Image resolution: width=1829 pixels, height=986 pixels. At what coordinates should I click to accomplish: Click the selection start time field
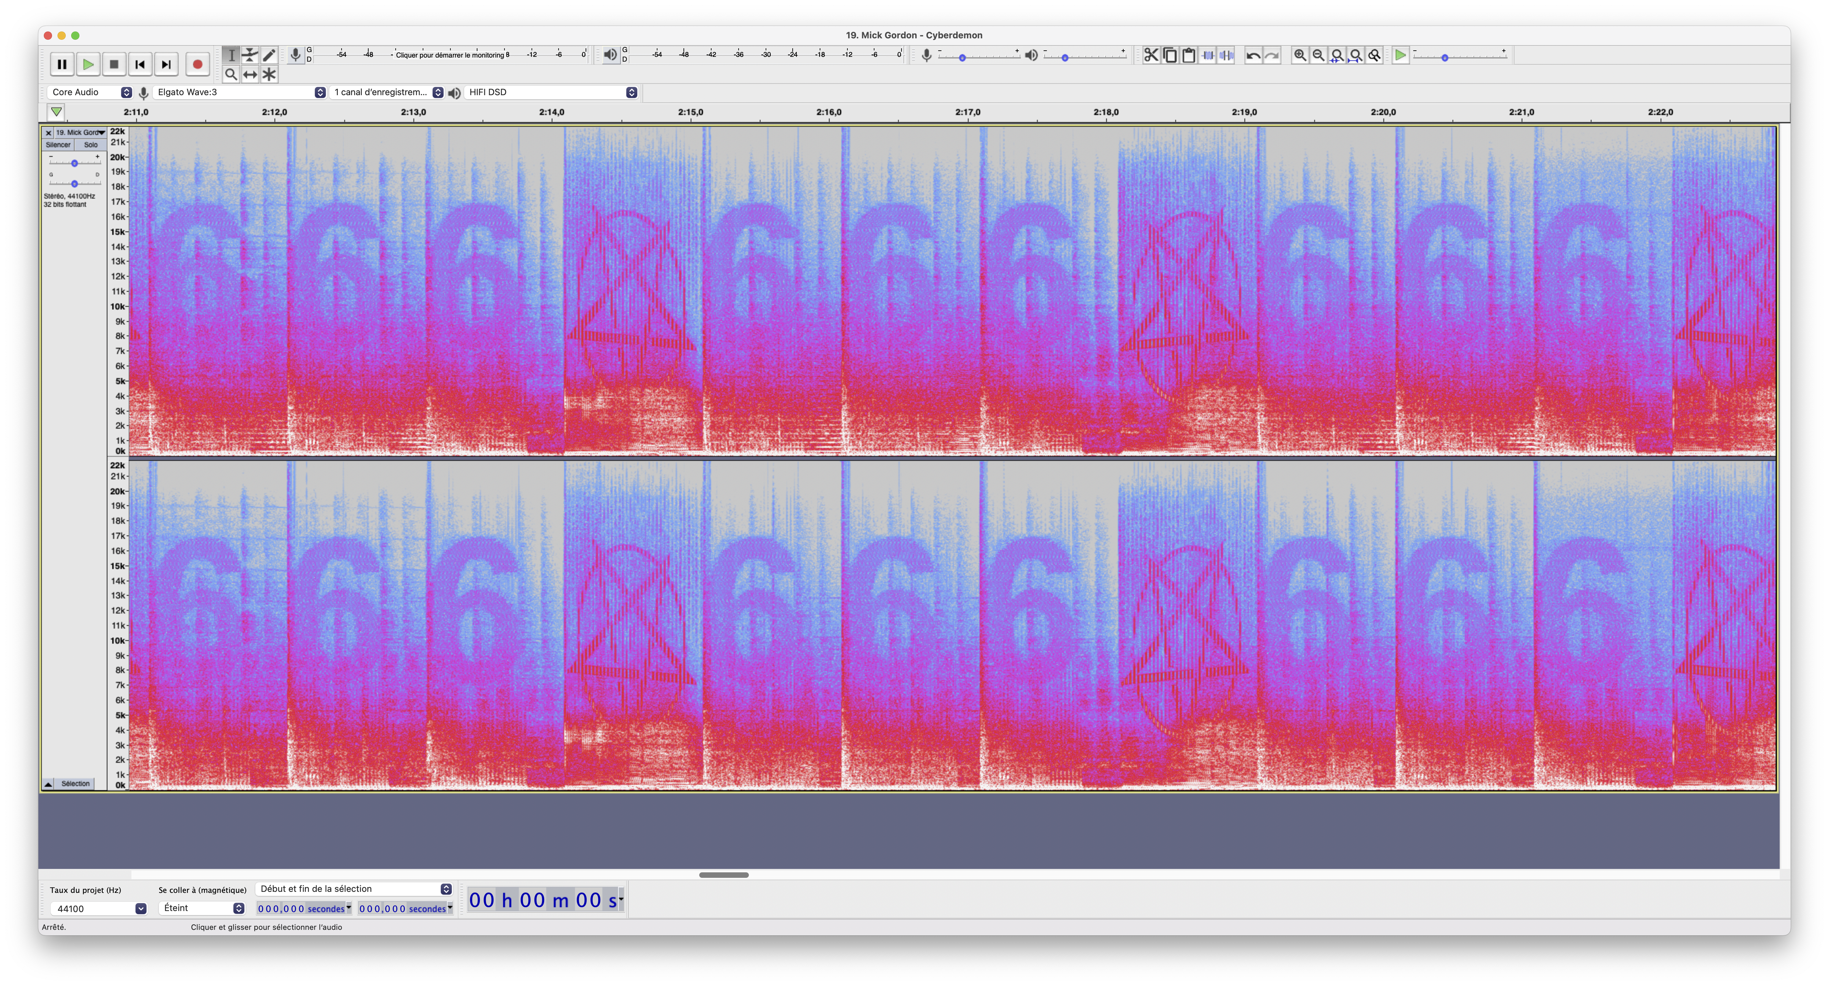pos(305,909)
